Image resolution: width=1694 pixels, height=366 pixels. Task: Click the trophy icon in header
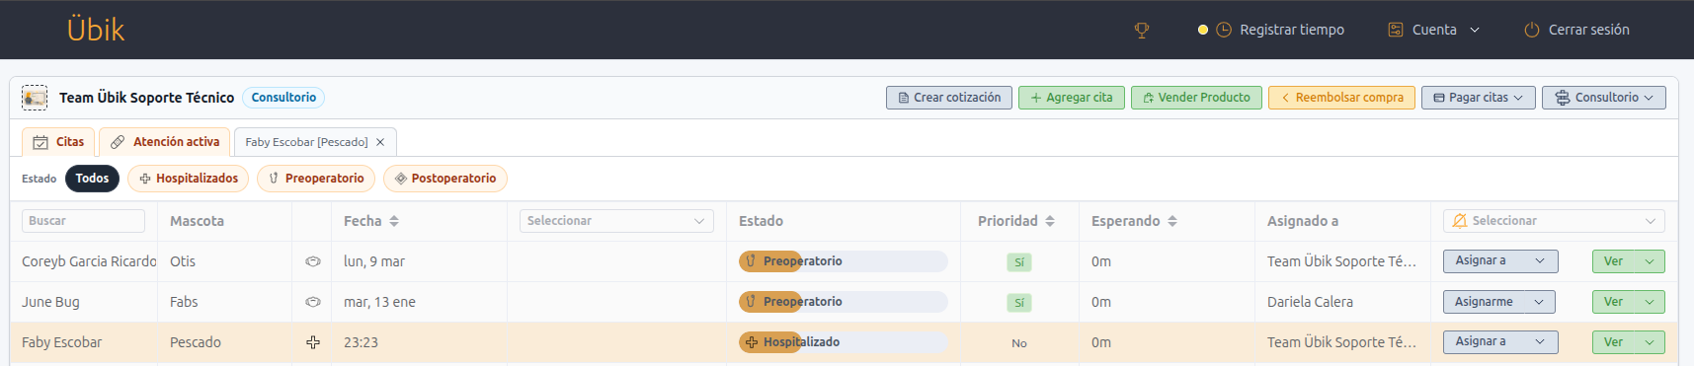[x=1142, y=31]
